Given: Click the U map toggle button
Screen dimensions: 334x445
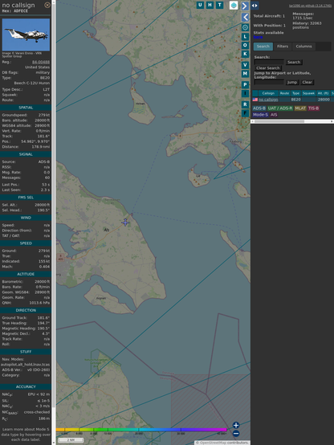Looking at the screenshot, I should tap(200, 5).
